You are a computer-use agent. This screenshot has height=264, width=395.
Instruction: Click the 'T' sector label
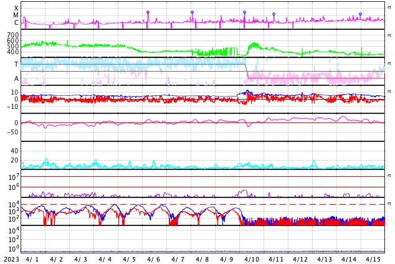(16, 64)
